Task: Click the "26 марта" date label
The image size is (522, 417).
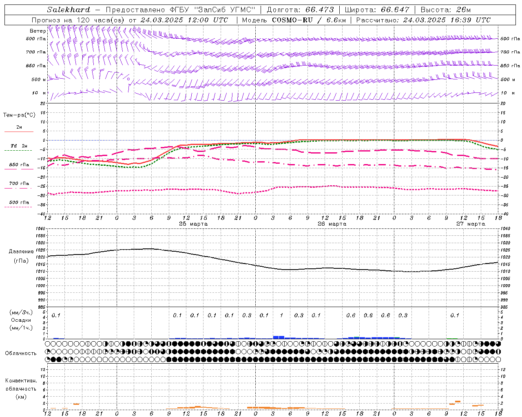Action: 332,224
